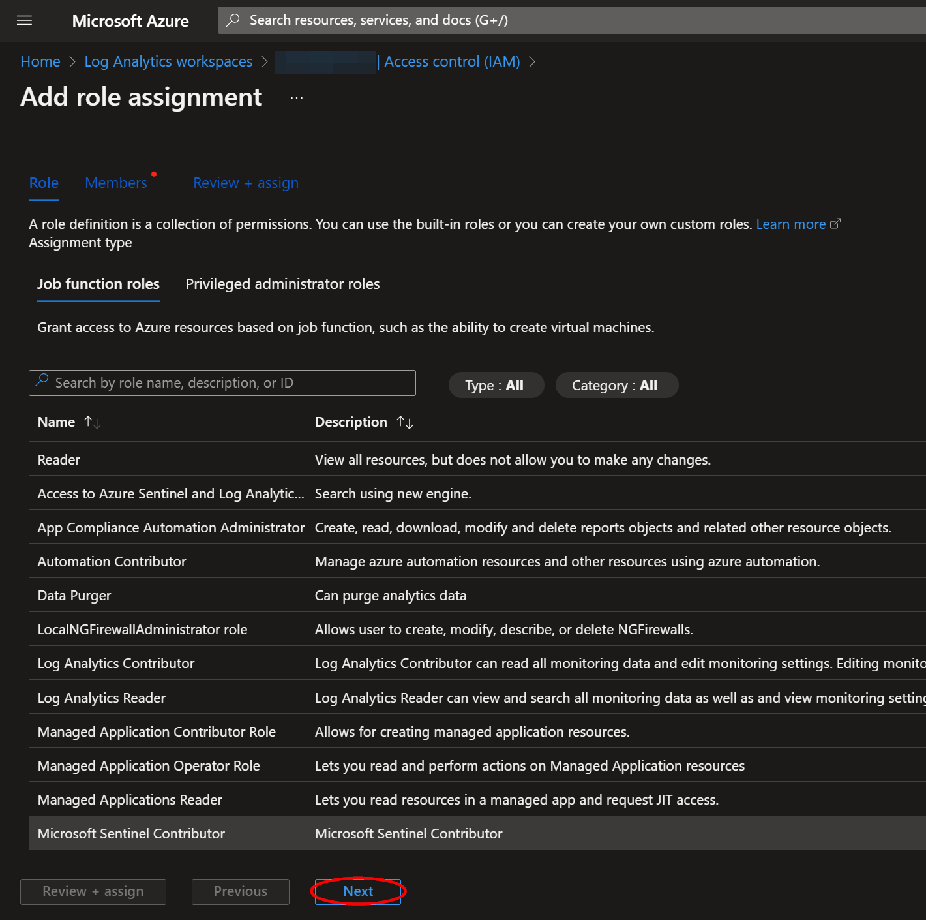Select the Reader role row
The width and height of the screenshot is (926, 920).
point(477,459)
